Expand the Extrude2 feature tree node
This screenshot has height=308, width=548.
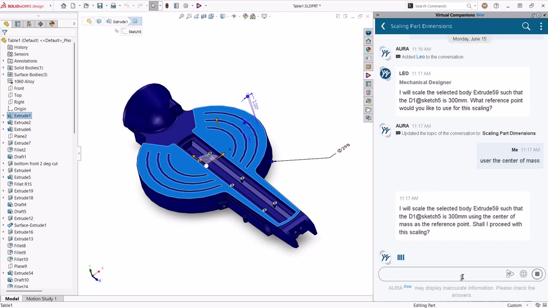(x=3, y=123)
